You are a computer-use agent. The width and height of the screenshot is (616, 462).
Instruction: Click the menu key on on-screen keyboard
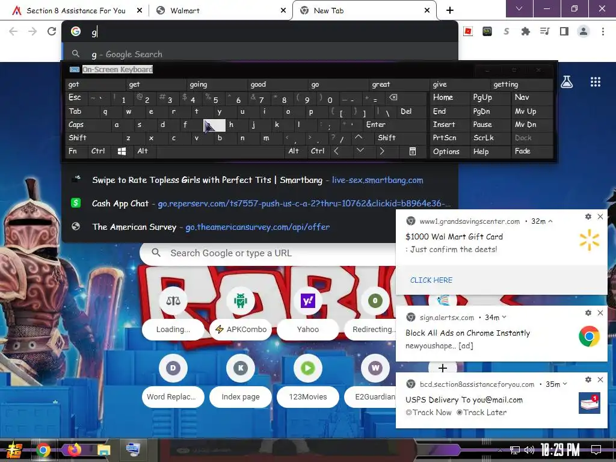click(413, 151)
